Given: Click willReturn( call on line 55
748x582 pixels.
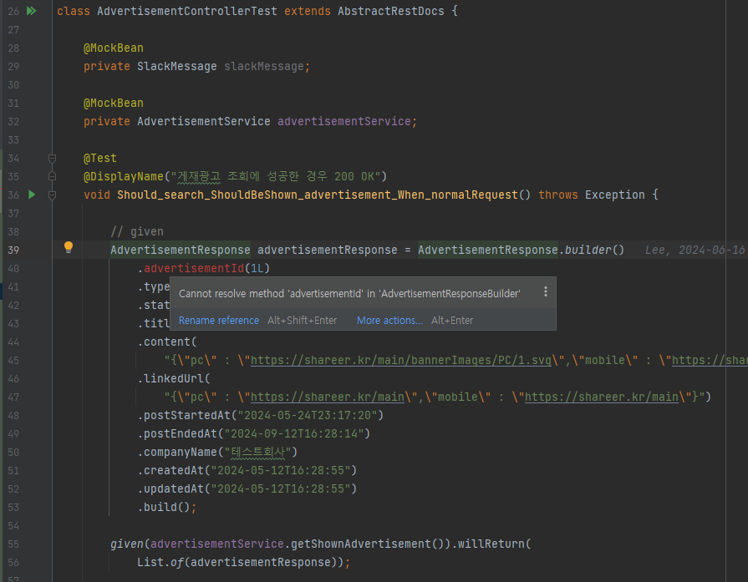Looking at the screenshot, I should tap(494, 544).
